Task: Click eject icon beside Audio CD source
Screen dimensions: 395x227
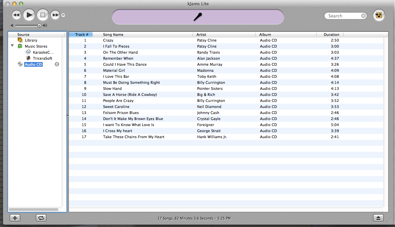Action: click(x=57, y=64)
